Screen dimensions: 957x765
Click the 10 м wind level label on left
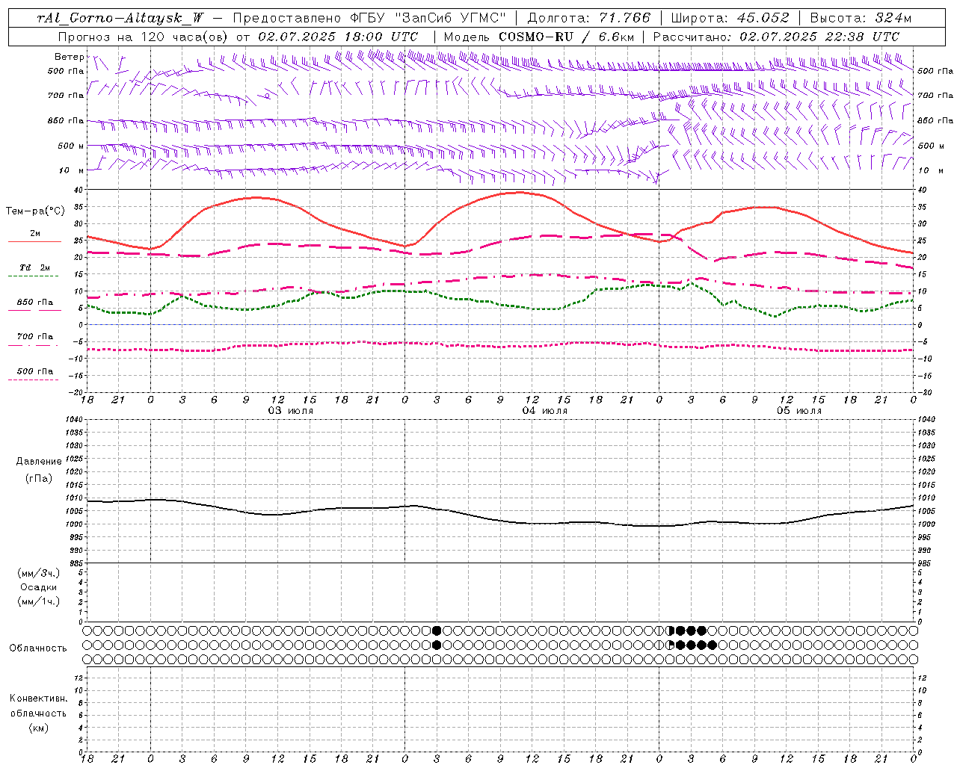coord(73,170)
